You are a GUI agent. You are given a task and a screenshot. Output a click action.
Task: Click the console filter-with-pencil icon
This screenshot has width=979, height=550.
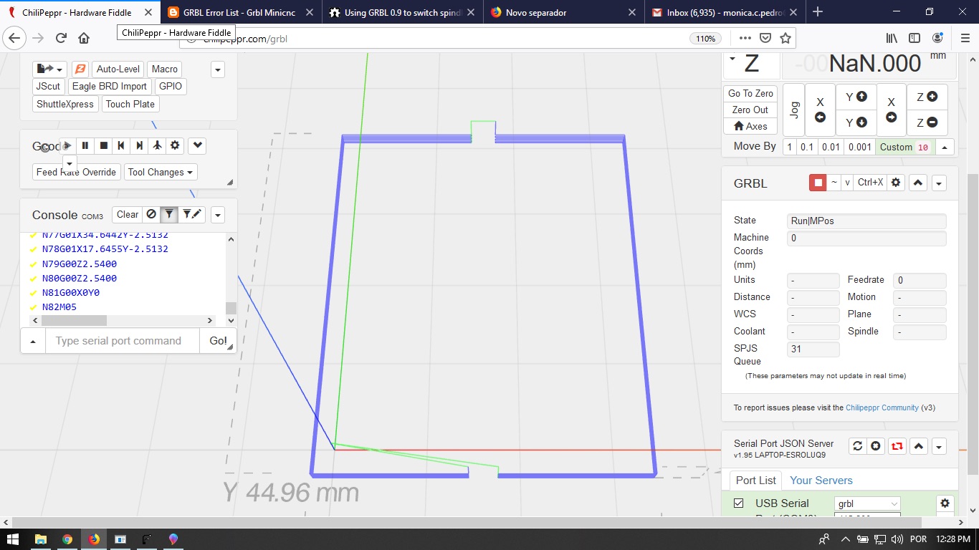pos(191,214)
